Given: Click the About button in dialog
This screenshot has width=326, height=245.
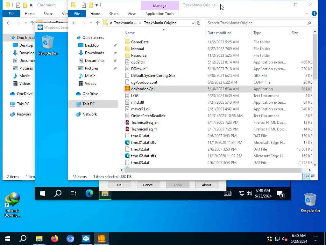Looking at the screenshot, I should point(206,185).
